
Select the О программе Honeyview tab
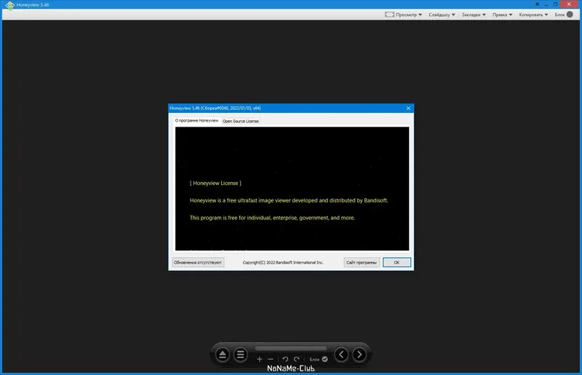[x=196, y=121]
